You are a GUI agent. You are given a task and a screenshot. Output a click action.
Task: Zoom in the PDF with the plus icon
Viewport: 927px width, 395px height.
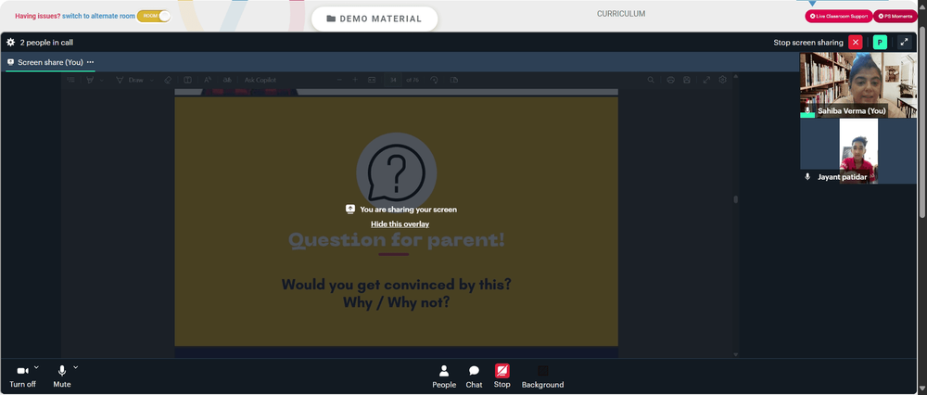(355, 80)
